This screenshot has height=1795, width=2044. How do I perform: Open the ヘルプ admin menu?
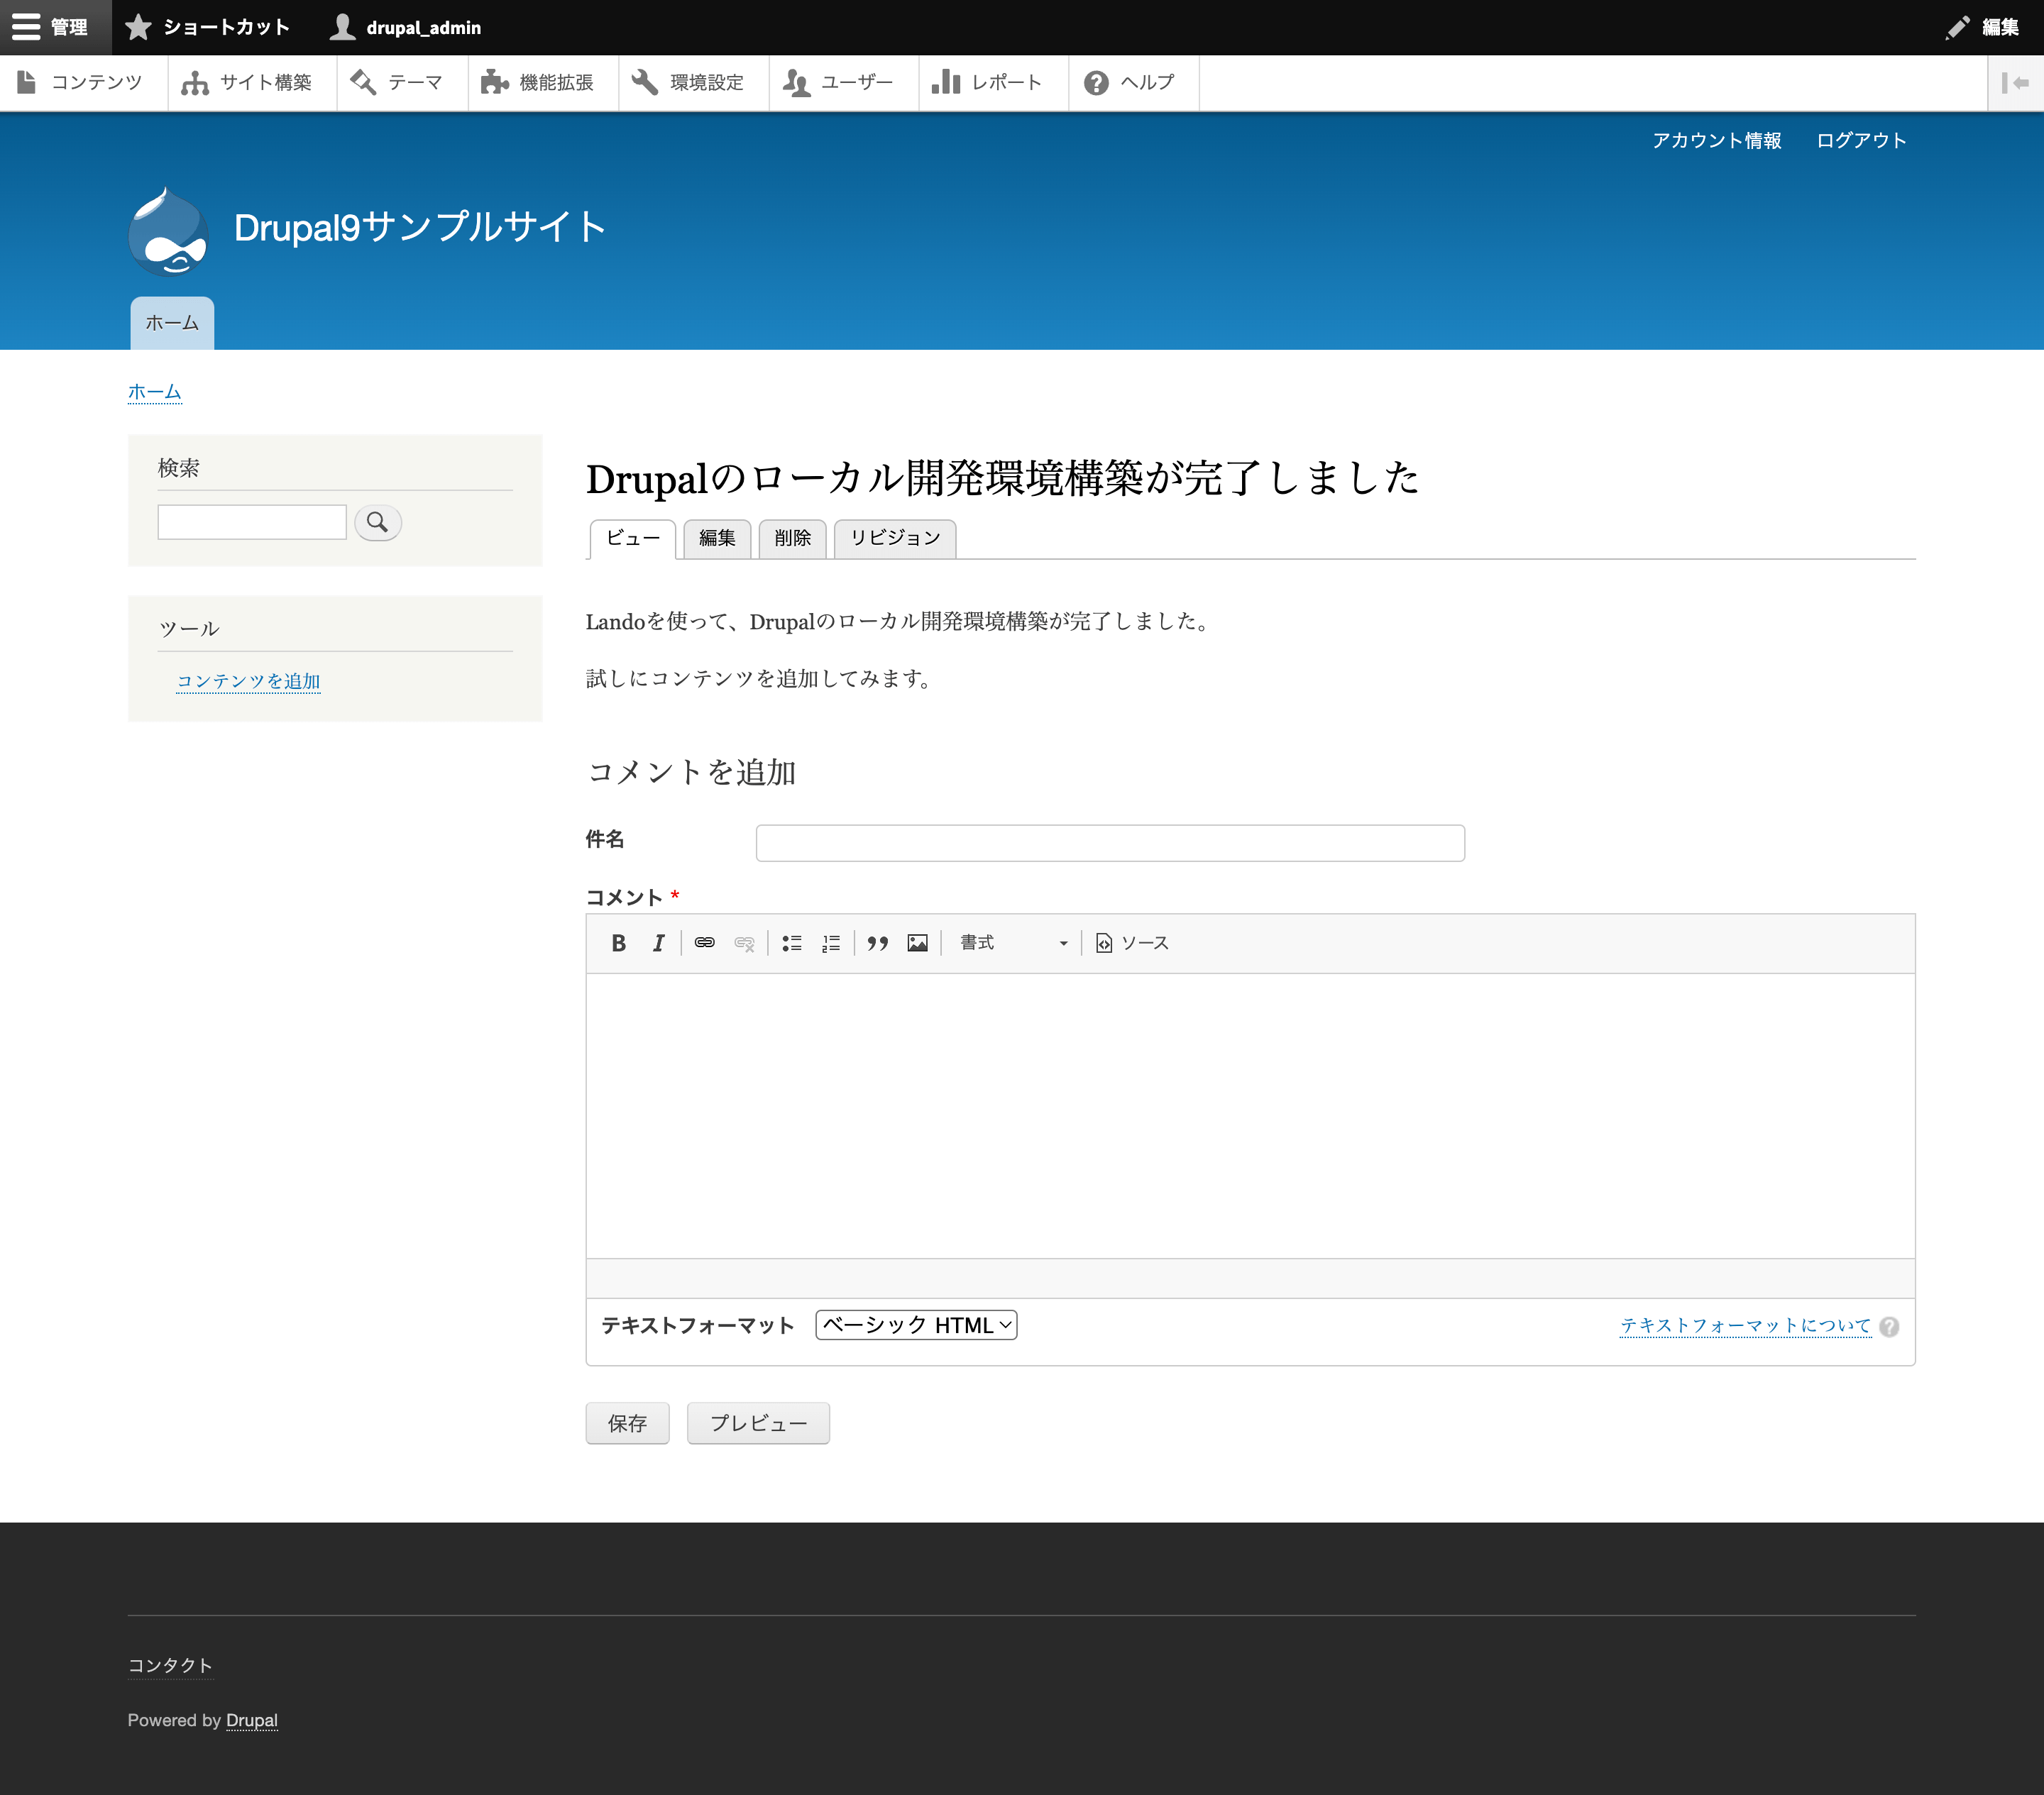1133,83
